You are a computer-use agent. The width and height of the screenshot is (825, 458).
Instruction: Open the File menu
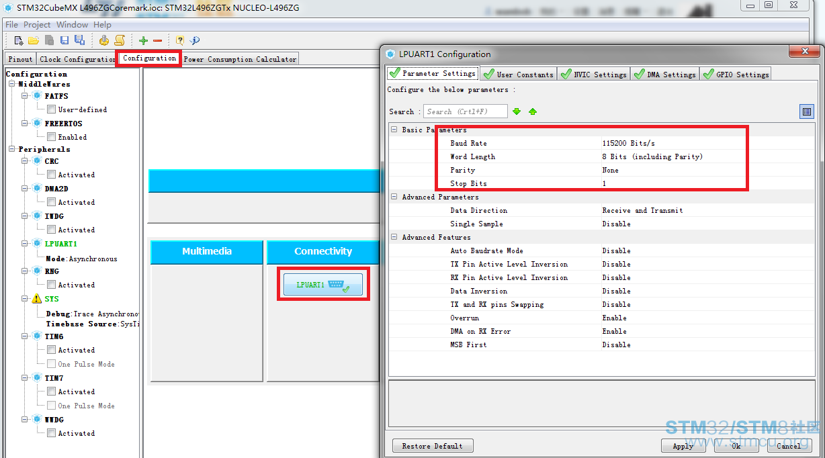tap(11, 25)
